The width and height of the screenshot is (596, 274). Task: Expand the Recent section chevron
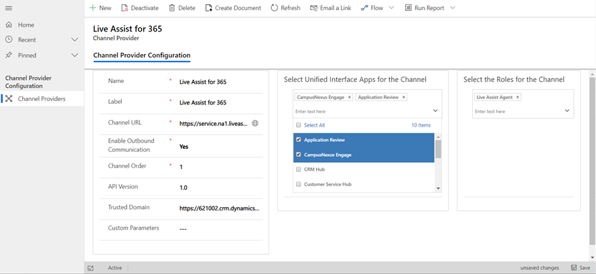click(x=75, y=40)
